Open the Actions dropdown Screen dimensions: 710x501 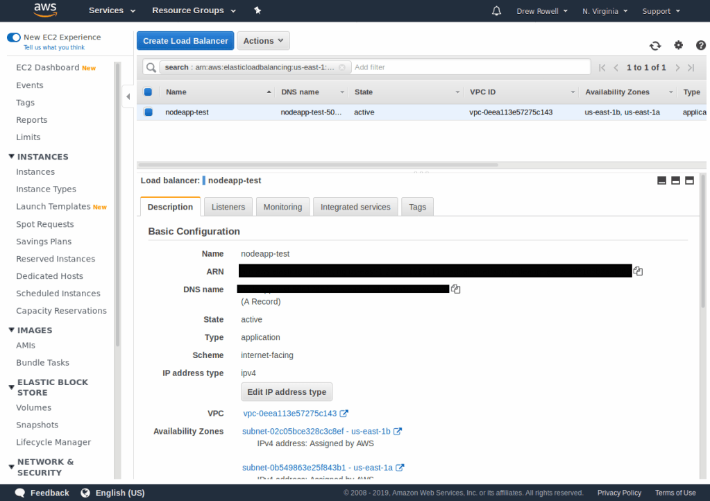click(x=263, y=41)
